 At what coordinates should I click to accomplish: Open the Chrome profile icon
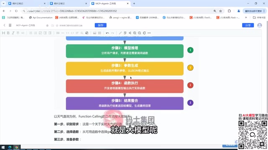[x=239, y=11]
